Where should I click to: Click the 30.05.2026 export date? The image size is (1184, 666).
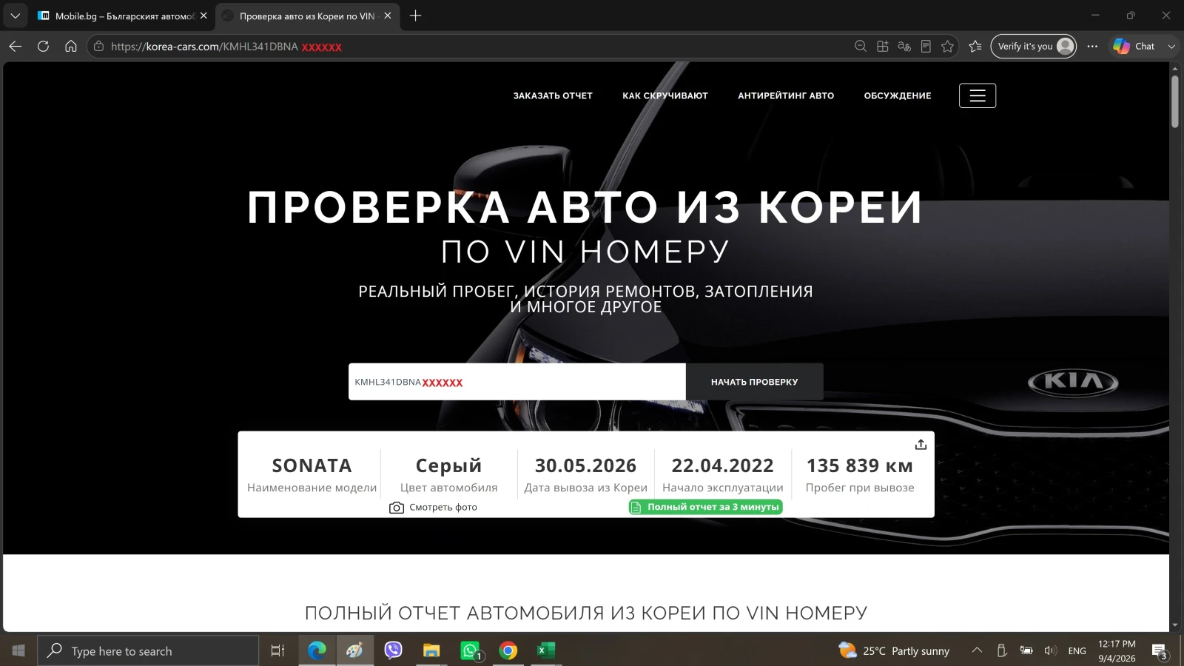point(585,465)
